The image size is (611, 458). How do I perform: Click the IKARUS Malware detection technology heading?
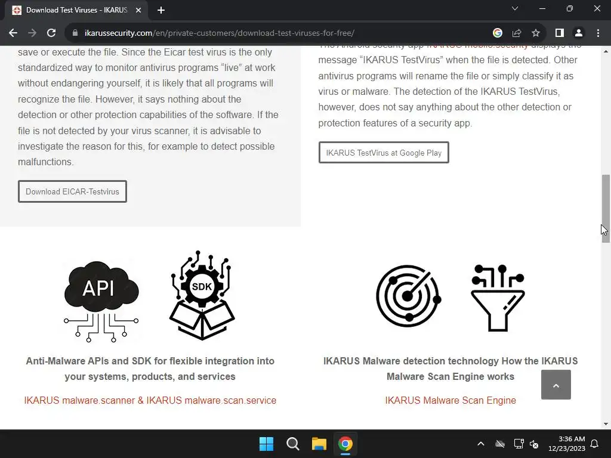point(450,369)
